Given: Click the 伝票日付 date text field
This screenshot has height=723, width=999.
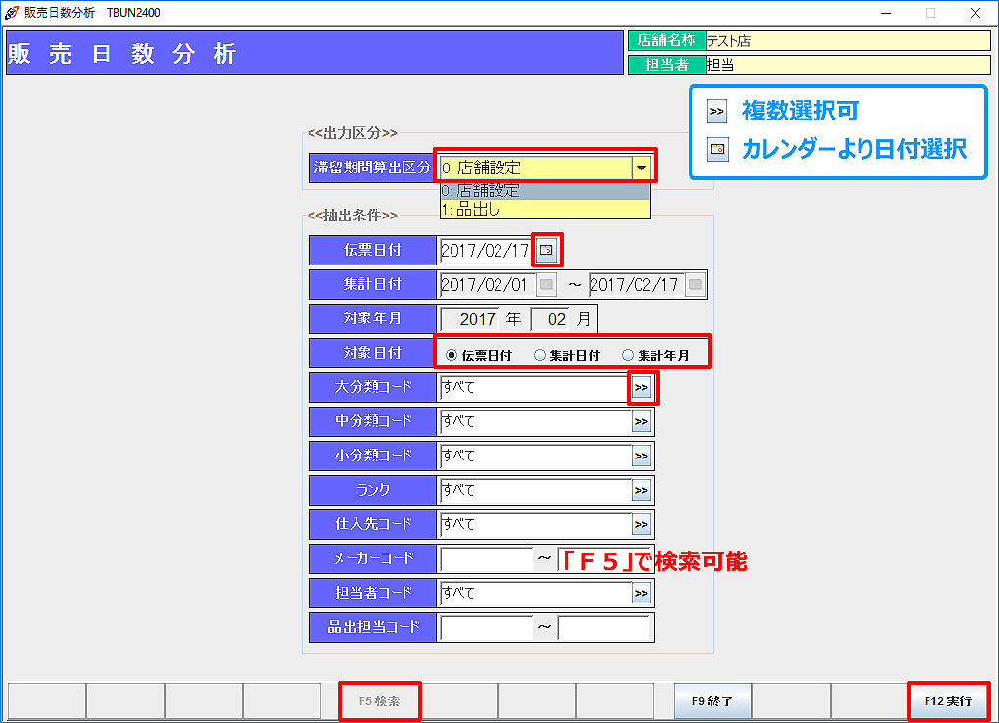Looking at the screenshot, I should click(x=485, y=251).
